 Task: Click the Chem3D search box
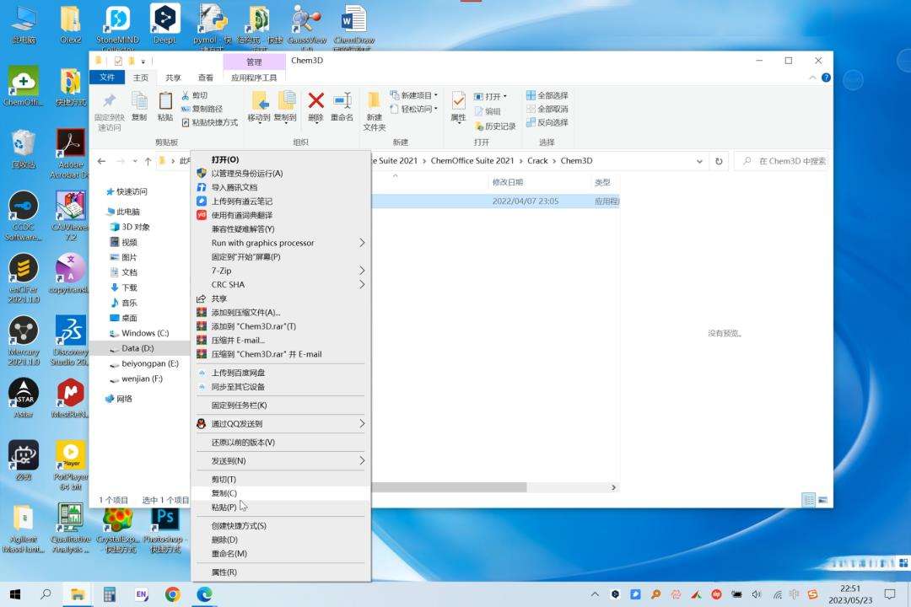click(x=781, y=161)
